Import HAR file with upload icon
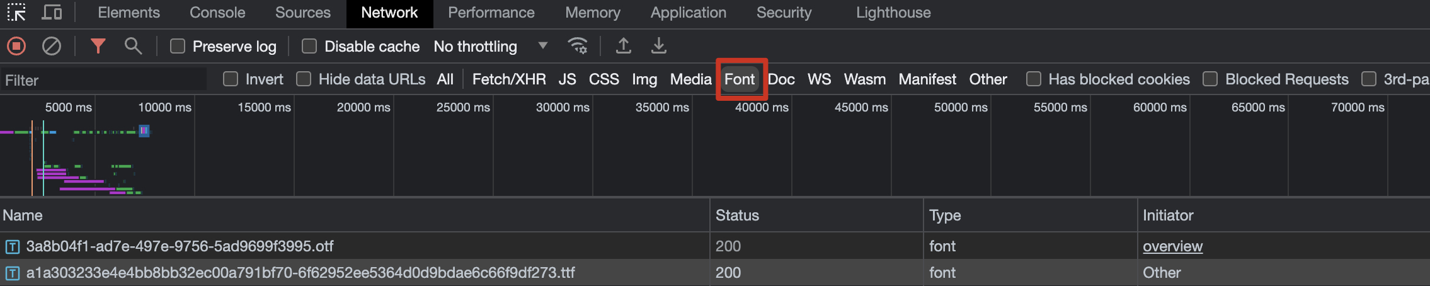The width and height of the screenshot is (1430, 286). (623, 46)
